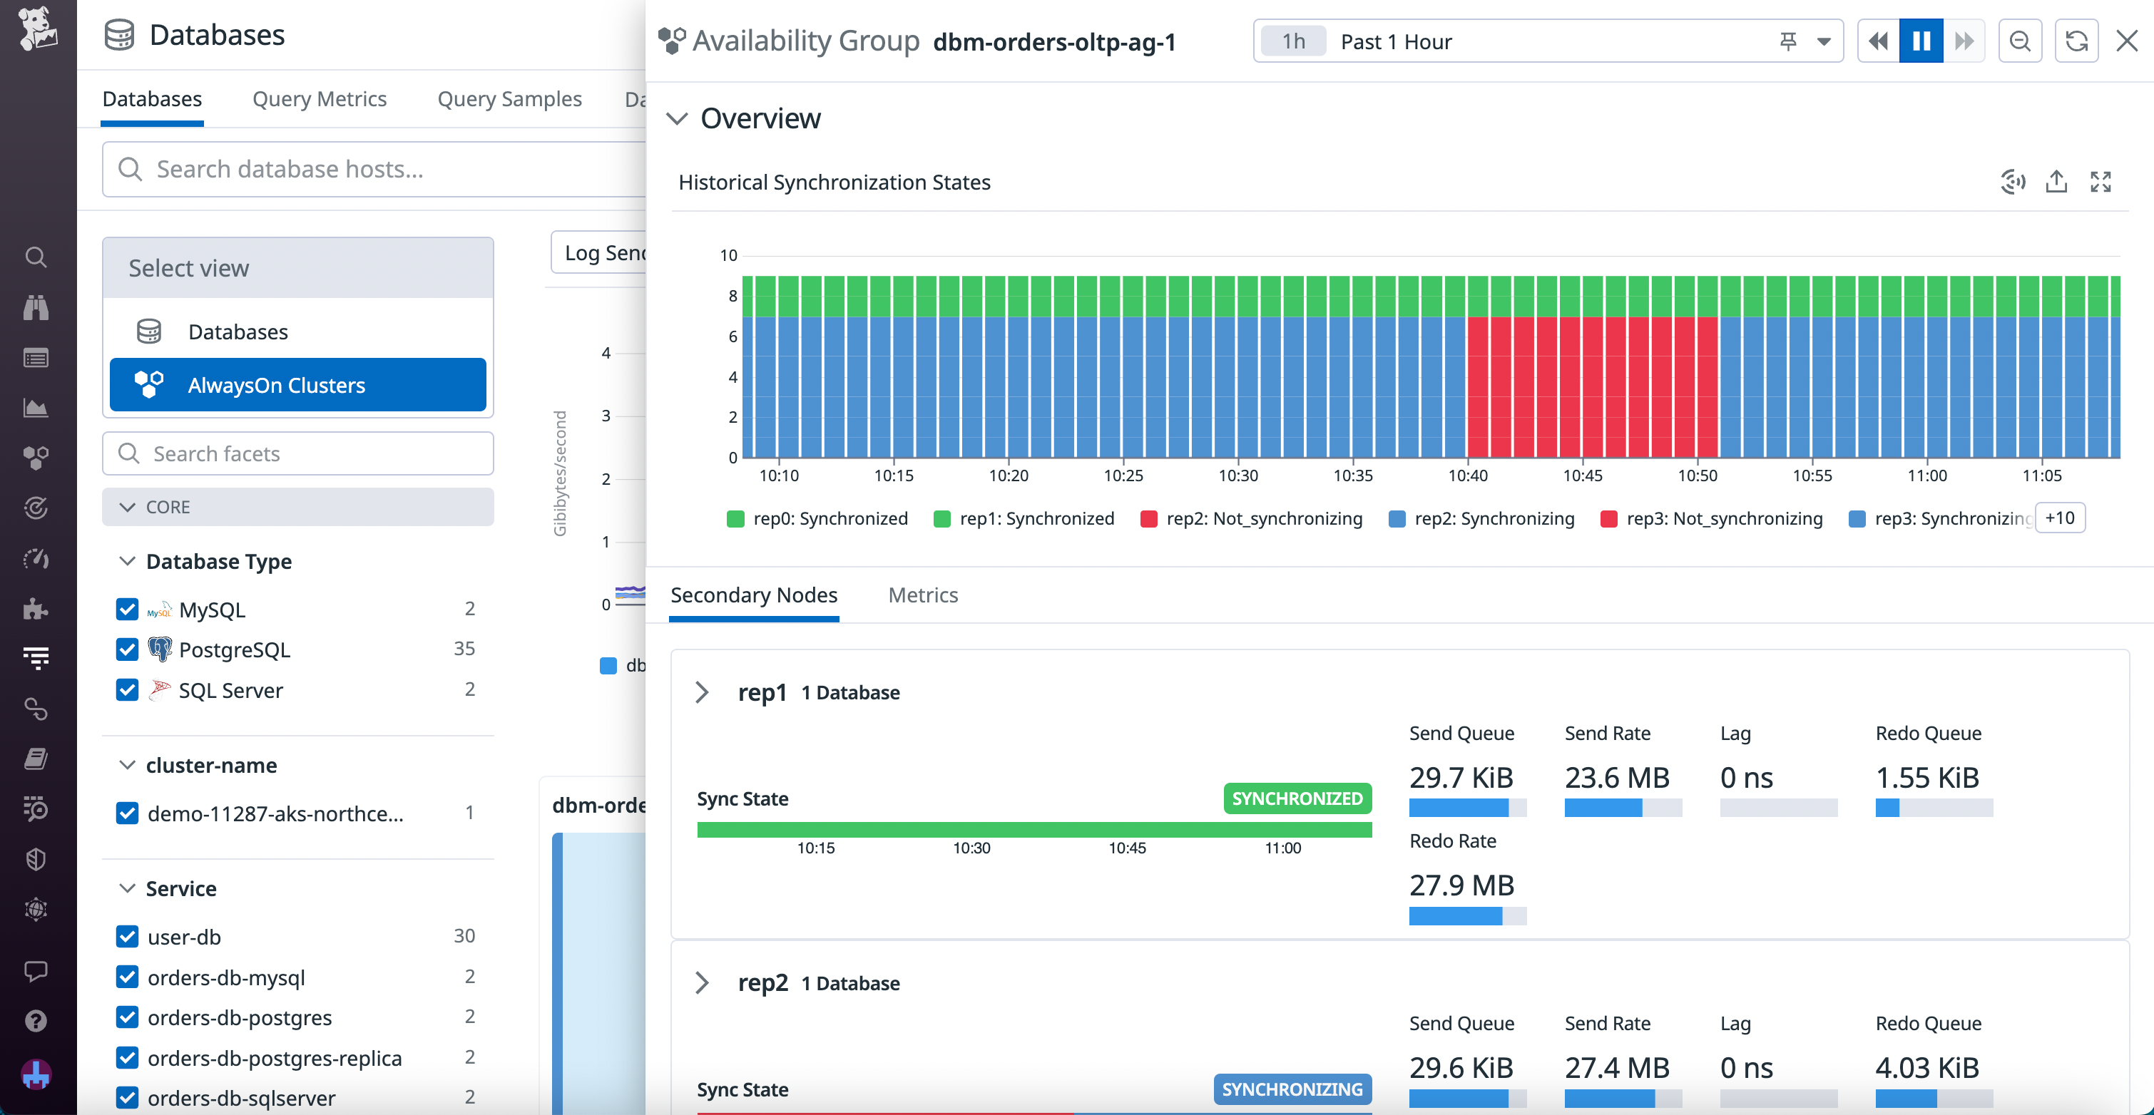Expand the synchronization chart to full screen
Viewport: 2154px width, 1115px height.
point(2101,181)
